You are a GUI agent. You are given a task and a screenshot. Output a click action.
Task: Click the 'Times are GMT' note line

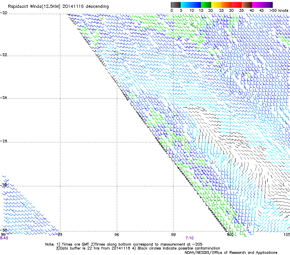(124, 244)
